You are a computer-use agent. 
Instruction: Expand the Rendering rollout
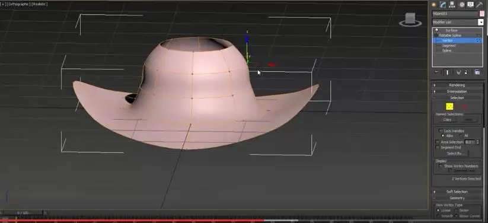457,85
